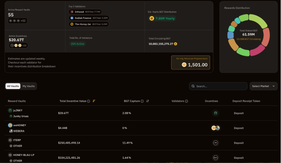Deposit into the juJNKY vault
Viewport: 281px width, 163px height.
pos(239,113)
